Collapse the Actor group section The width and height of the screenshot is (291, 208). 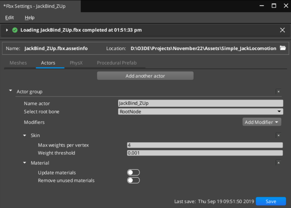click(11, 91)
